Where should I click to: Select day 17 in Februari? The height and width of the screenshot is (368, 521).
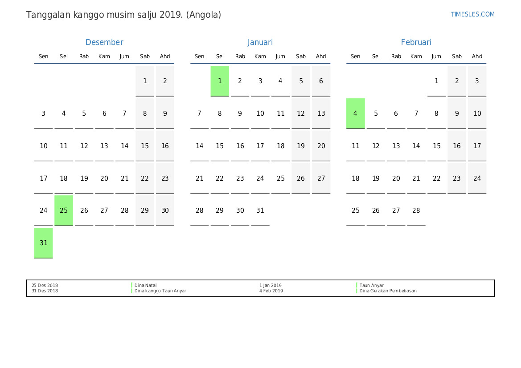(x=477, y=146)
